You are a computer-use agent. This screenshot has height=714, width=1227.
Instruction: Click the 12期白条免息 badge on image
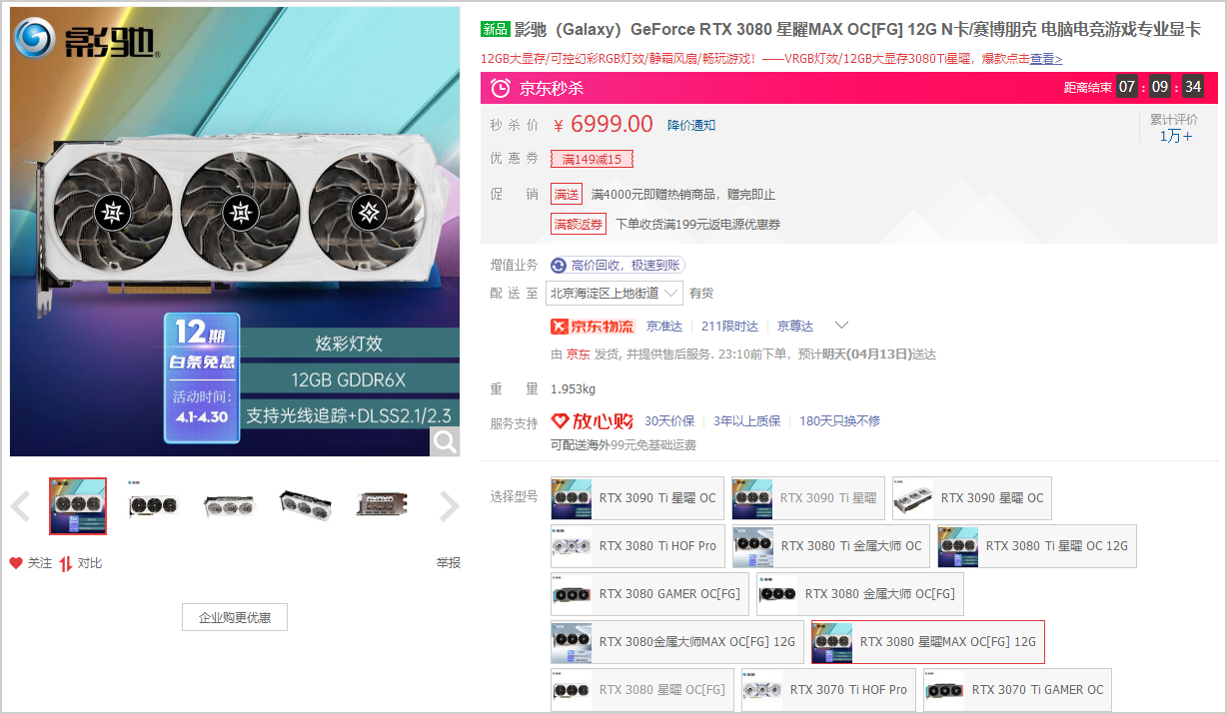[x=203, y=377]
